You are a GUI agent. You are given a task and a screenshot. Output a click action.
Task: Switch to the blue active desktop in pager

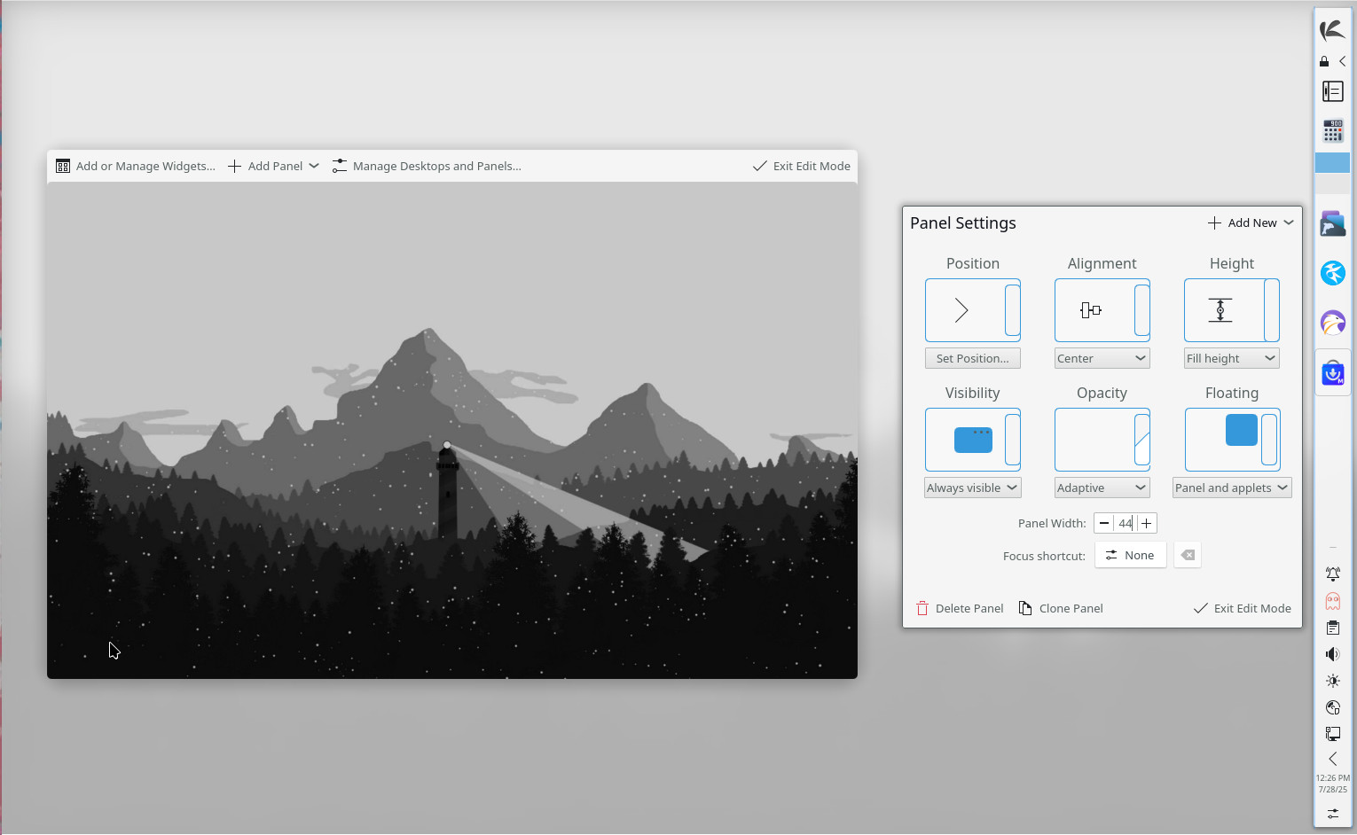[x=1332, y=162]
